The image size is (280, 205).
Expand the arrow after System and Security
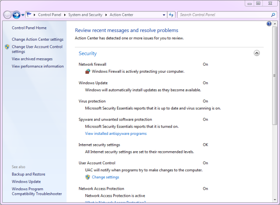coord(106,15)
